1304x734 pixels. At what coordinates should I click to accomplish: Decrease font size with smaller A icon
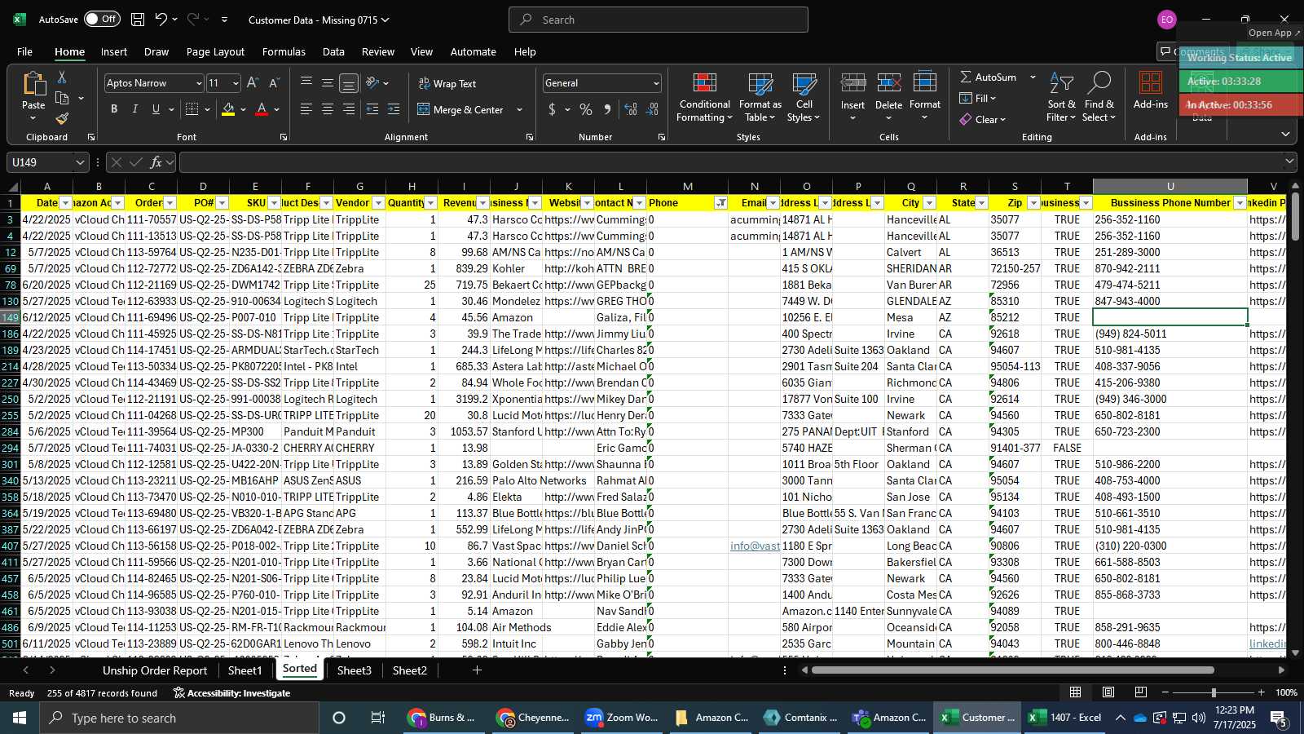pos(274,83)
